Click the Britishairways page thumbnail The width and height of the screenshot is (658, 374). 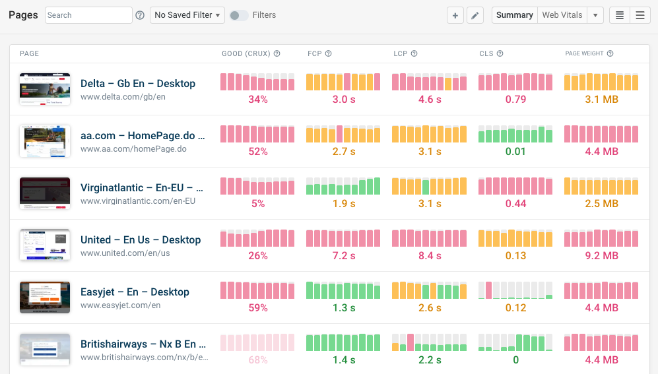tap(45, 349)
